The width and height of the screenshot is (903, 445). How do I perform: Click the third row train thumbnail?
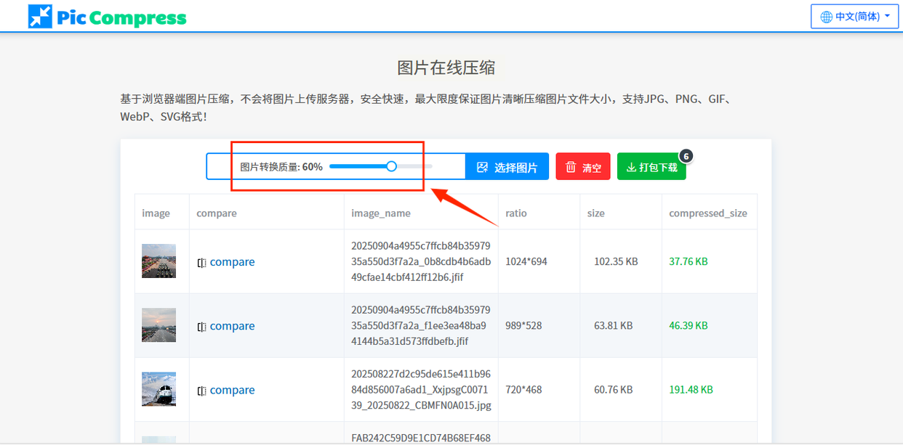click(x=158, y=389)
